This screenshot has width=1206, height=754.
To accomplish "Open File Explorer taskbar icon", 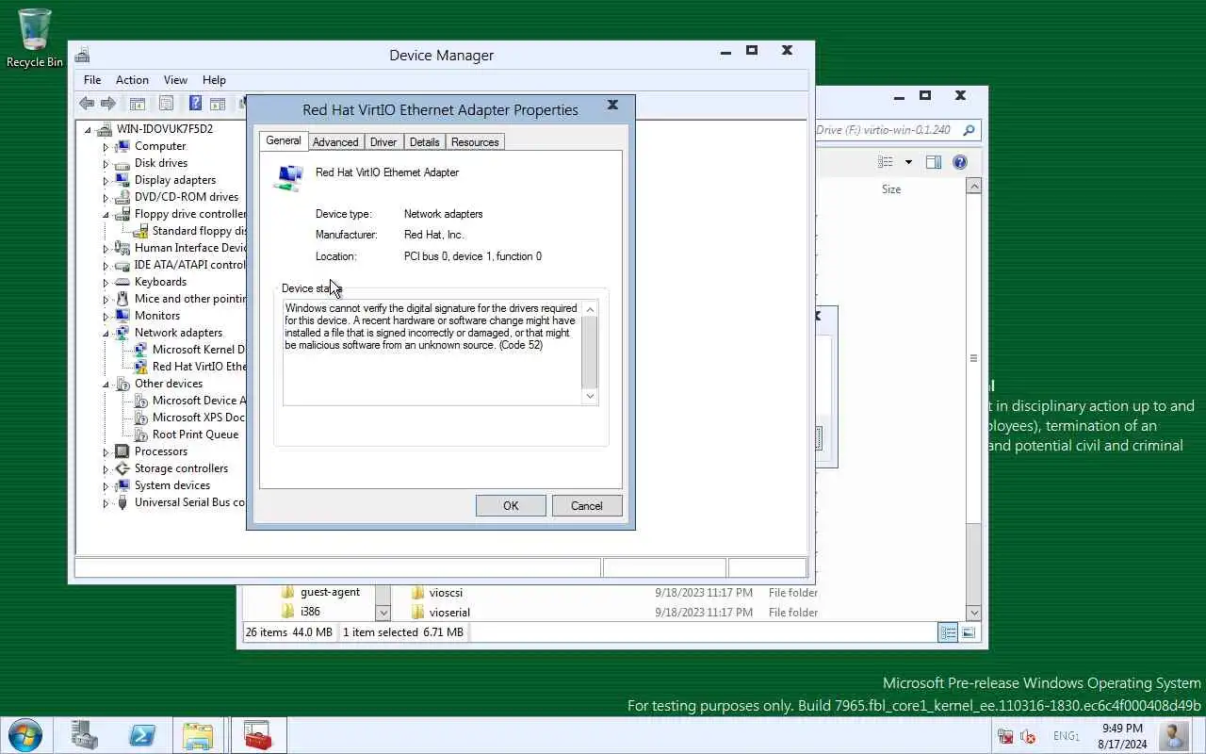I will pos(198,735).
